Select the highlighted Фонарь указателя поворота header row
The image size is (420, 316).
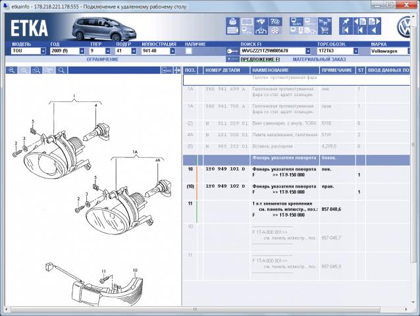(296, 160)
